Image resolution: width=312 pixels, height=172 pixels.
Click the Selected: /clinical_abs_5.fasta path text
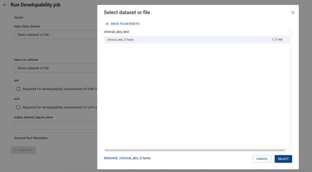click(127, 158)
